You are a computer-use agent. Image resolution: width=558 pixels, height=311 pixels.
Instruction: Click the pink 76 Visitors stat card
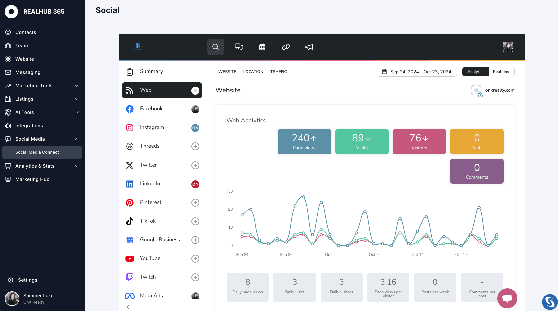click(x=419, y=142)
